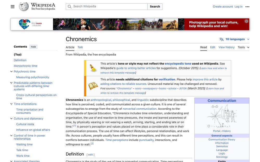Collapse Predictable patterns between cultures chevron
Screen dimensions: 260x162
tap(11, 83)
